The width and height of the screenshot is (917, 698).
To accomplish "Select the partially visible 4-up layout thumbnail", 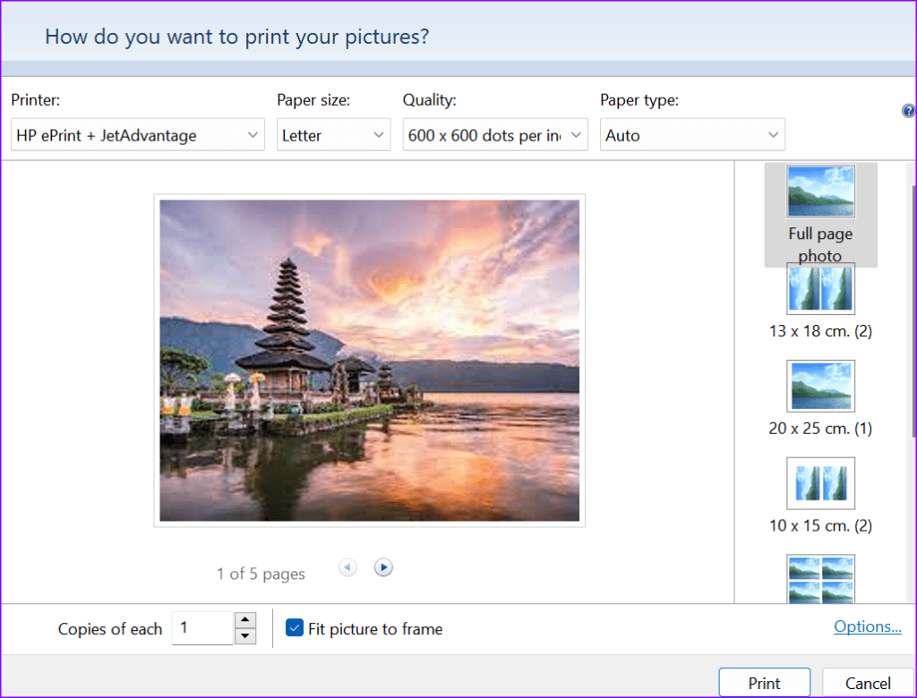I will click(x=820, y=583).
